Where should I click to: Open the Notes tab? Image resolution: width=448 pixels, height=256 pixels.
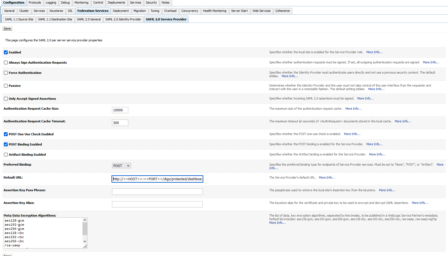point(166,3)
